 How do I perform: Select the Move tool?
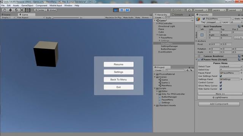[x=10, y=10]
